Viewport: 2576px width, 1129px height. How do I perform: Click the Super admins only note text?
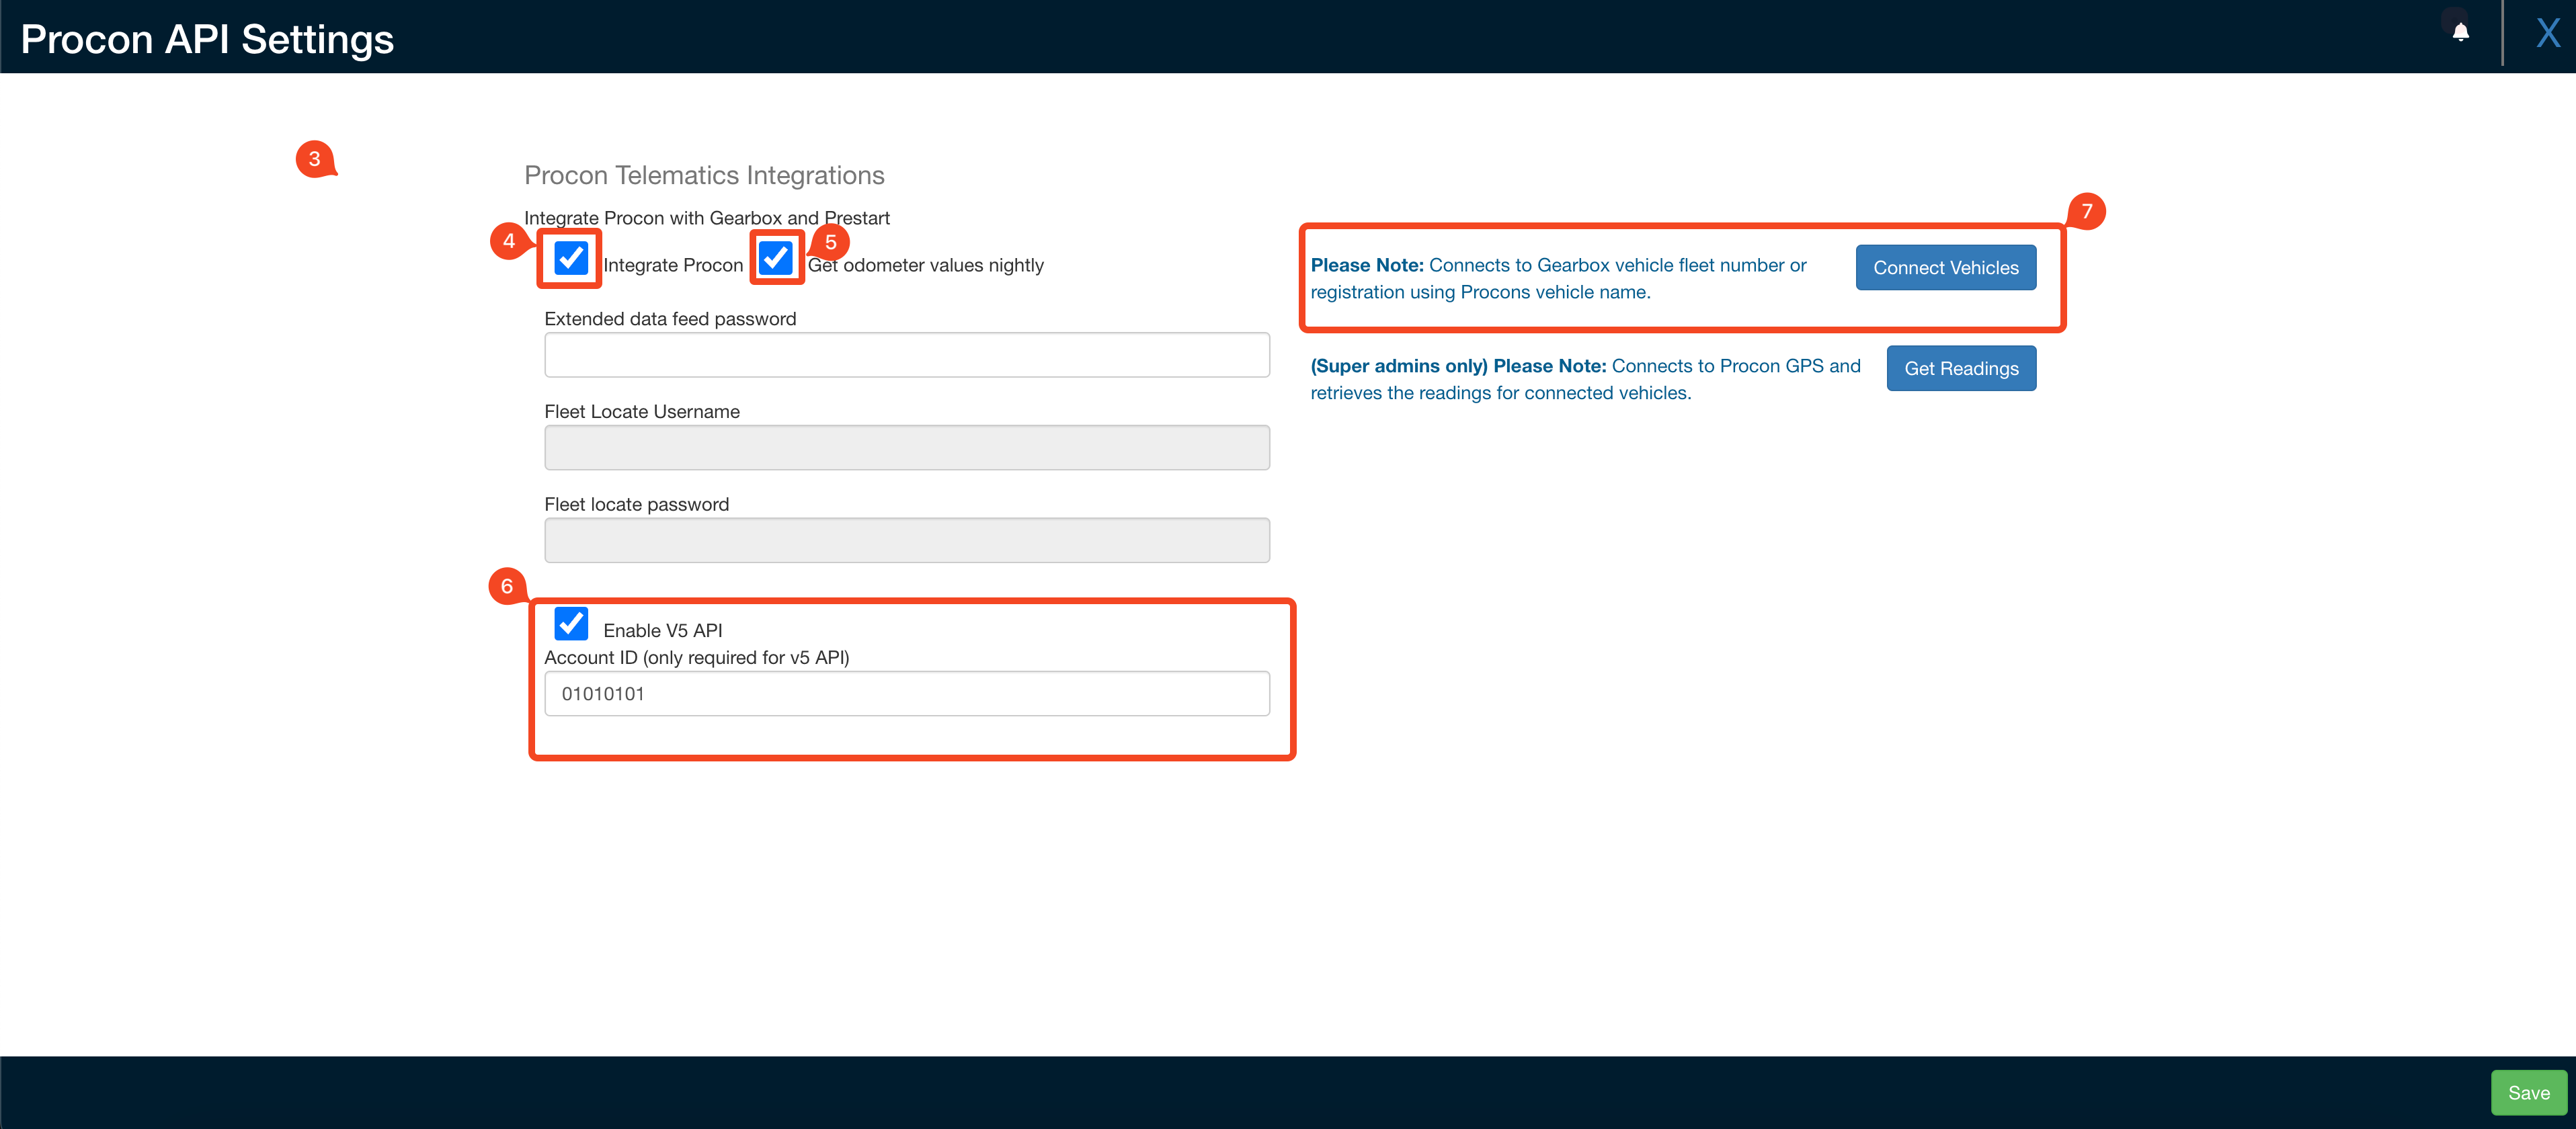click(x=1586, y=379)
